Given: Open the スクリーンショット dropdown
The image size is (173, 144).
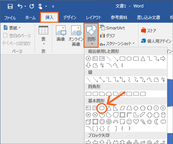Looking at the screenshot, I should (117, 43).
